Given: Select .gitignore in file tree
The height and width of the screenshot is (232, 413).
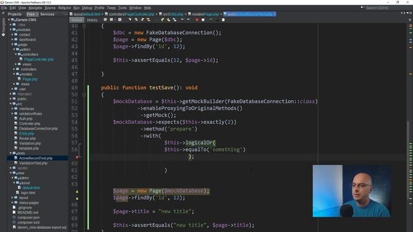Looking at the screenshot, I should pos(25,208).
